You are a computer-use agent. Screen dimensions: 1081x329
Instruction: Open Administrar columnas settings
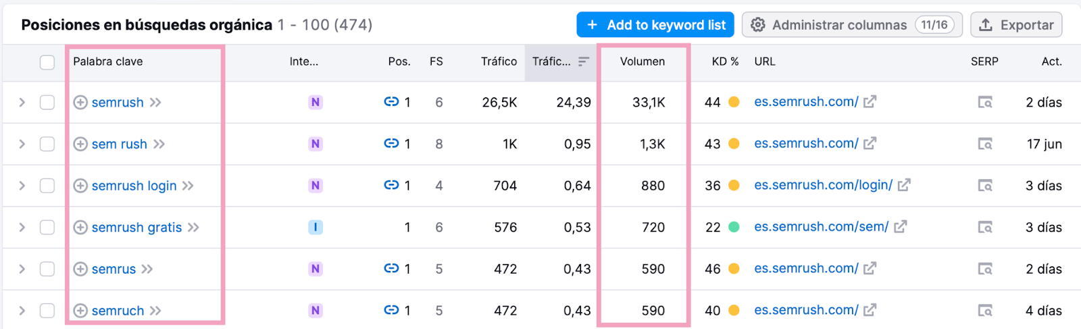click(x=851, y=25)
